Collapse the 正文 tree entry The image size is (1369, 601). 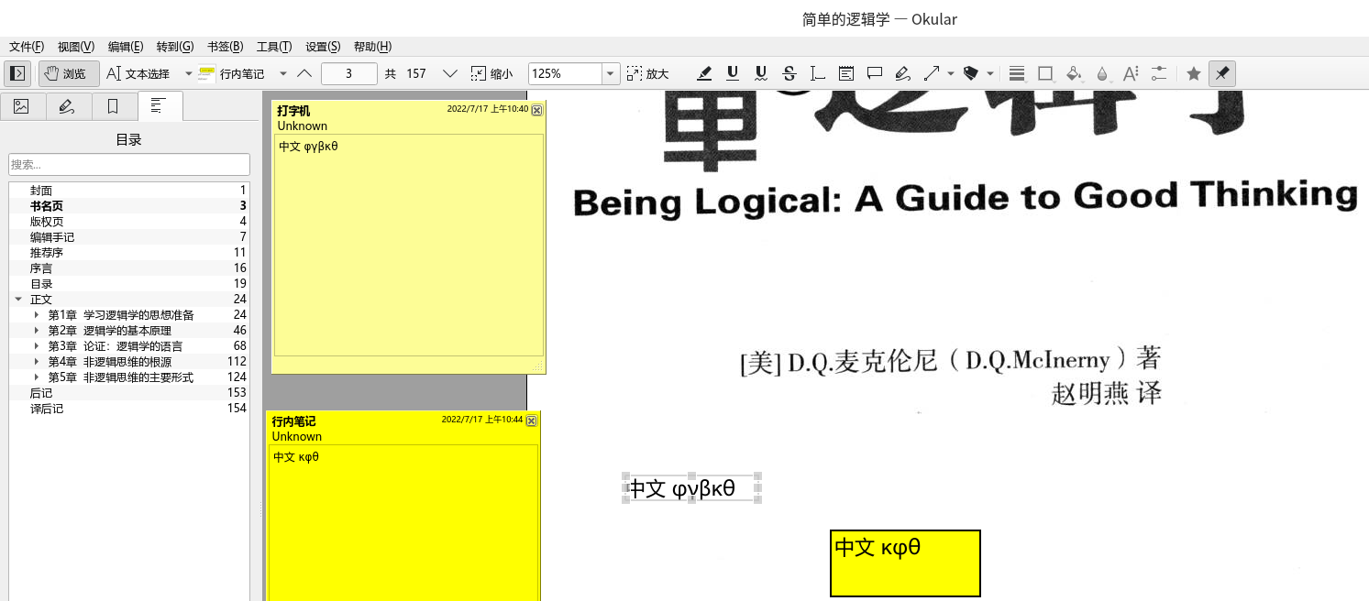point(18,300)
